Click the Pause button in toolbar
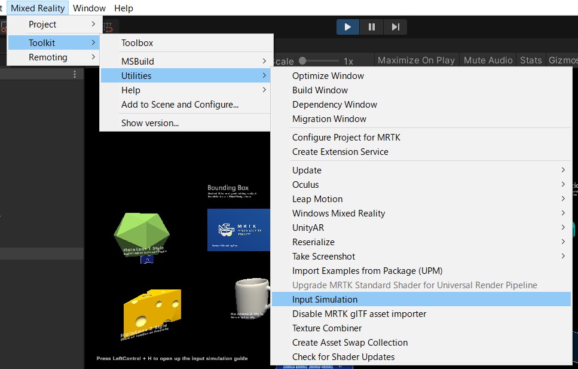 point(372,27)
